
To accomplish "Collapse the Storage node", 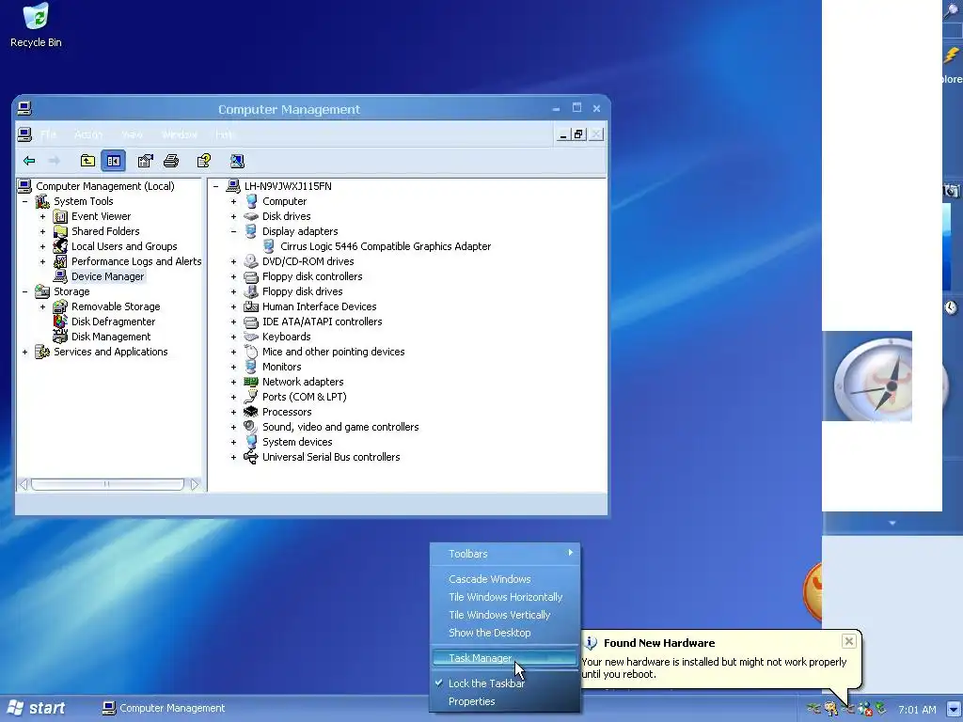I will click(x=24, y=291).
